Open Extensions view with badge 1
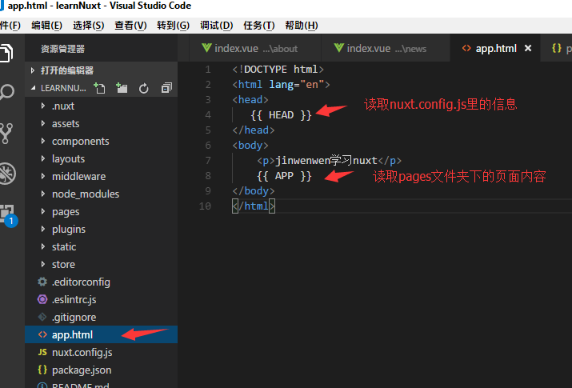 click(x=8, y=215)
